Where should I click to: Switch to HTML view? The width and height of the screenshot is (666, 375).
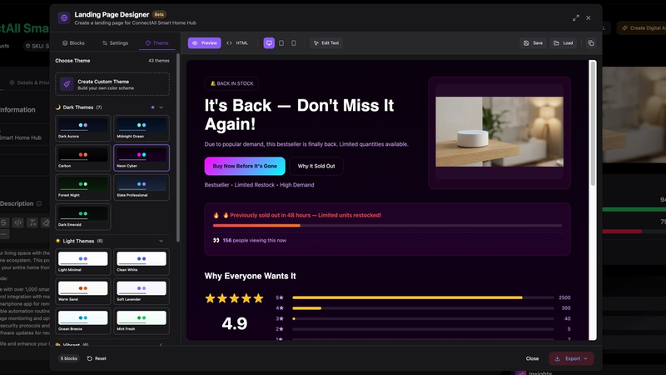237,43
